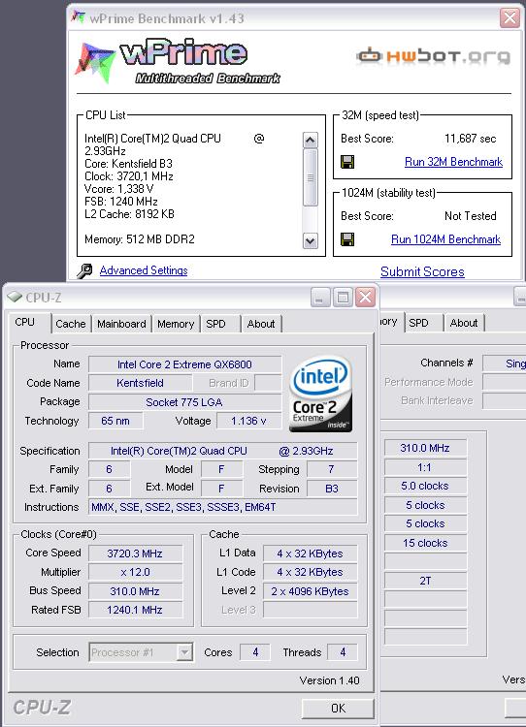
Task: Click the 15 clocks value in memory window
Action: point(425,543)
